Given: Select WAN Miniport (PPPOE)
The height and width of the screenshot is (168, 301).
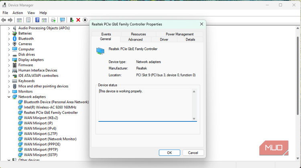Looking at the screenshot, I should pyautogui.click(x=42, y=144).
